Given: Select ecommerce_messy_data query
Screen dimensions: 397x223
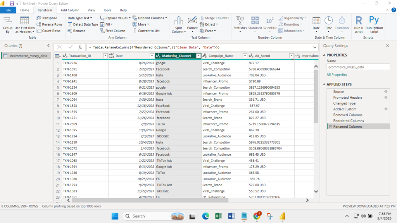Looking at the screenshot, I should pyautogui.click(x=26, y=56).
